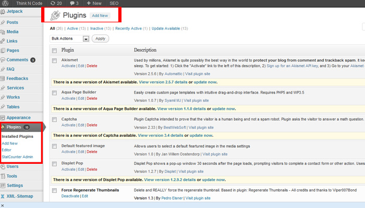Open StatCounter Admin submenu item

click(17, 157)
